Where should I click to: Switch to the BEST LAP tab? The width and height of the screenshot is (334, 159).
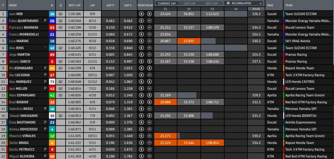pyautogui.click(x=212, y=3)
